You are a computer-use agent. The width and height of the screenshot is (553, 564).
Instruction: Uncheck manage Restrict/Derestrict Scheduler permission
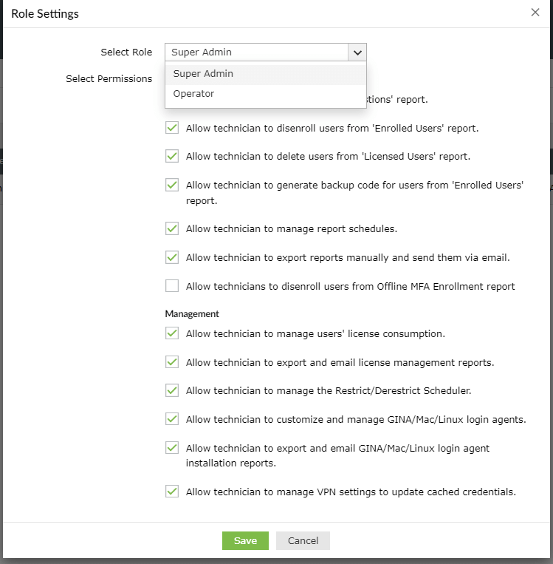pos(172,390)
